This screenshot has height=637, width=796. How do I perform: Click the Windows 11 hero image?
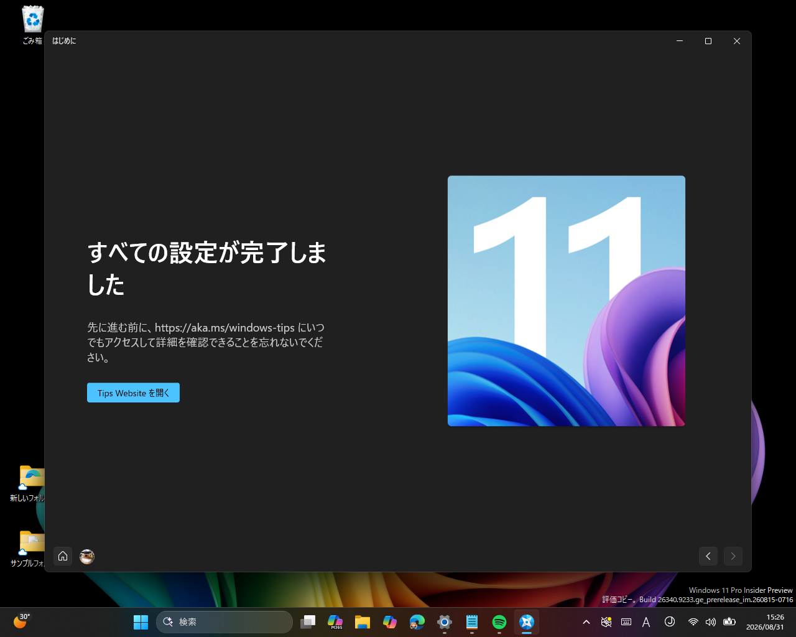(x=567, y=301)
